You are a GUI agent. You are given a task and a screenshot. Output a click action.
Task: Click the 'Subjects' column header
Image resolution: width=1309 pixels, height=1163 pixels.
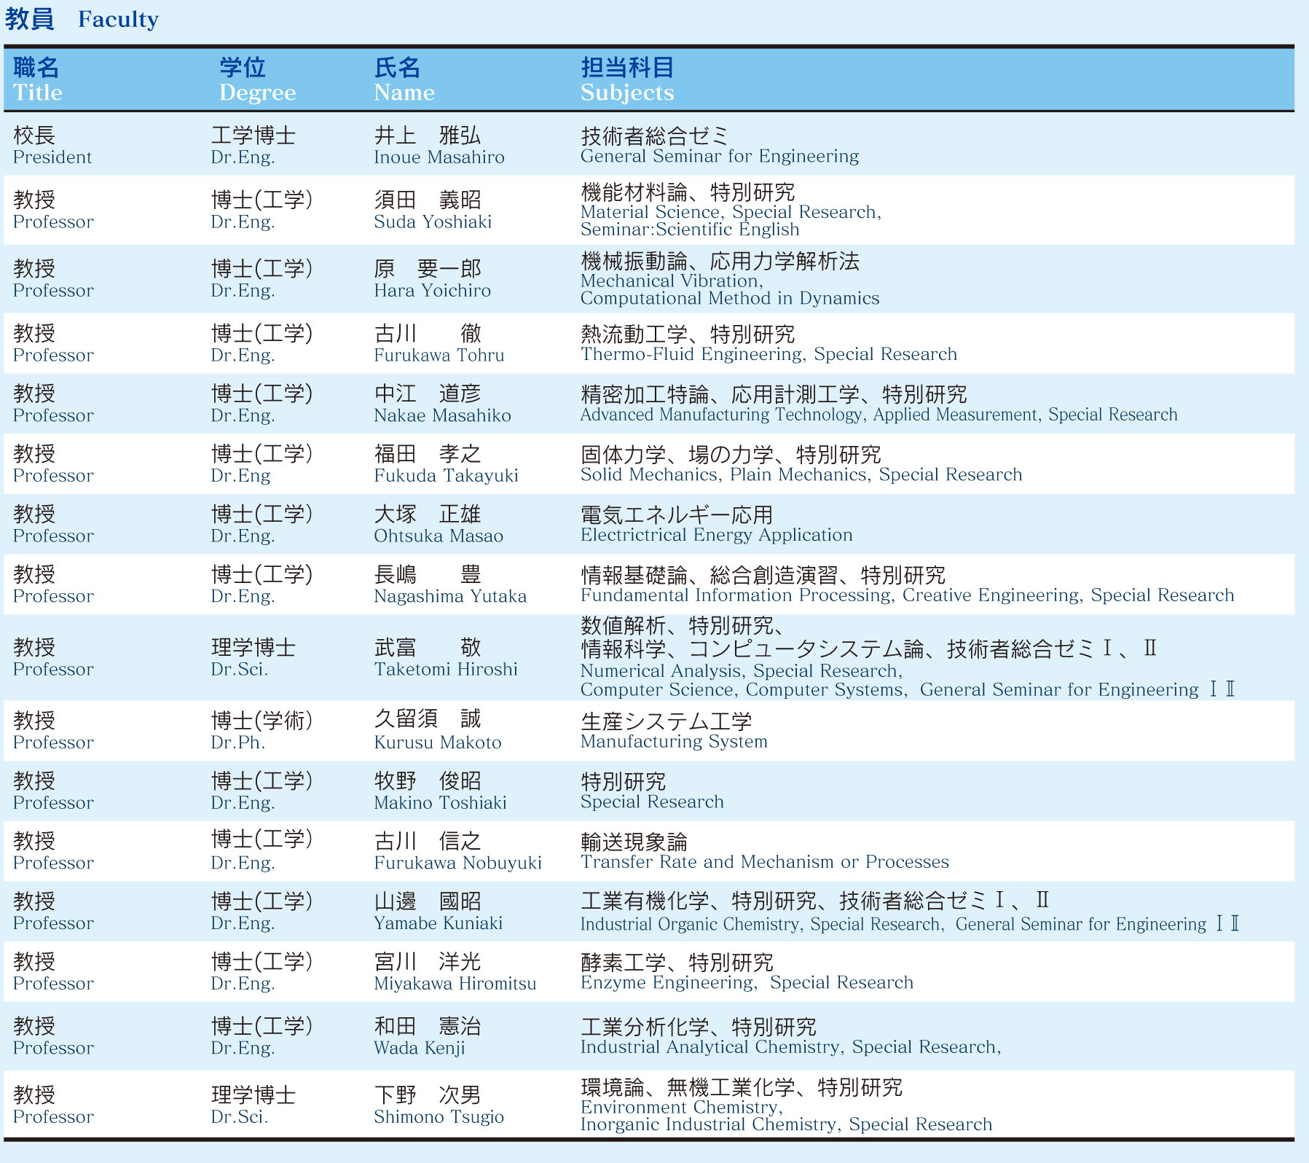pyautogui.click(x=627, y=93)
